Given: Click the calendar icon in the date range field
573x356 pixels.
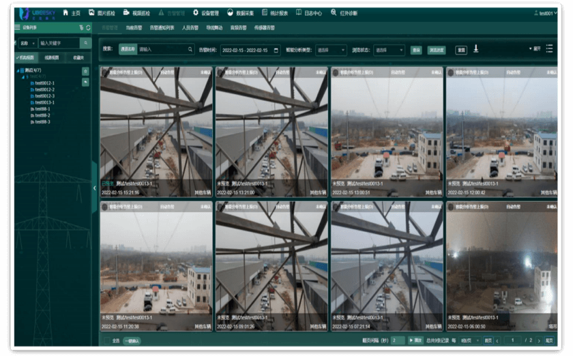Looking at the screenshot, I should 276,50.
